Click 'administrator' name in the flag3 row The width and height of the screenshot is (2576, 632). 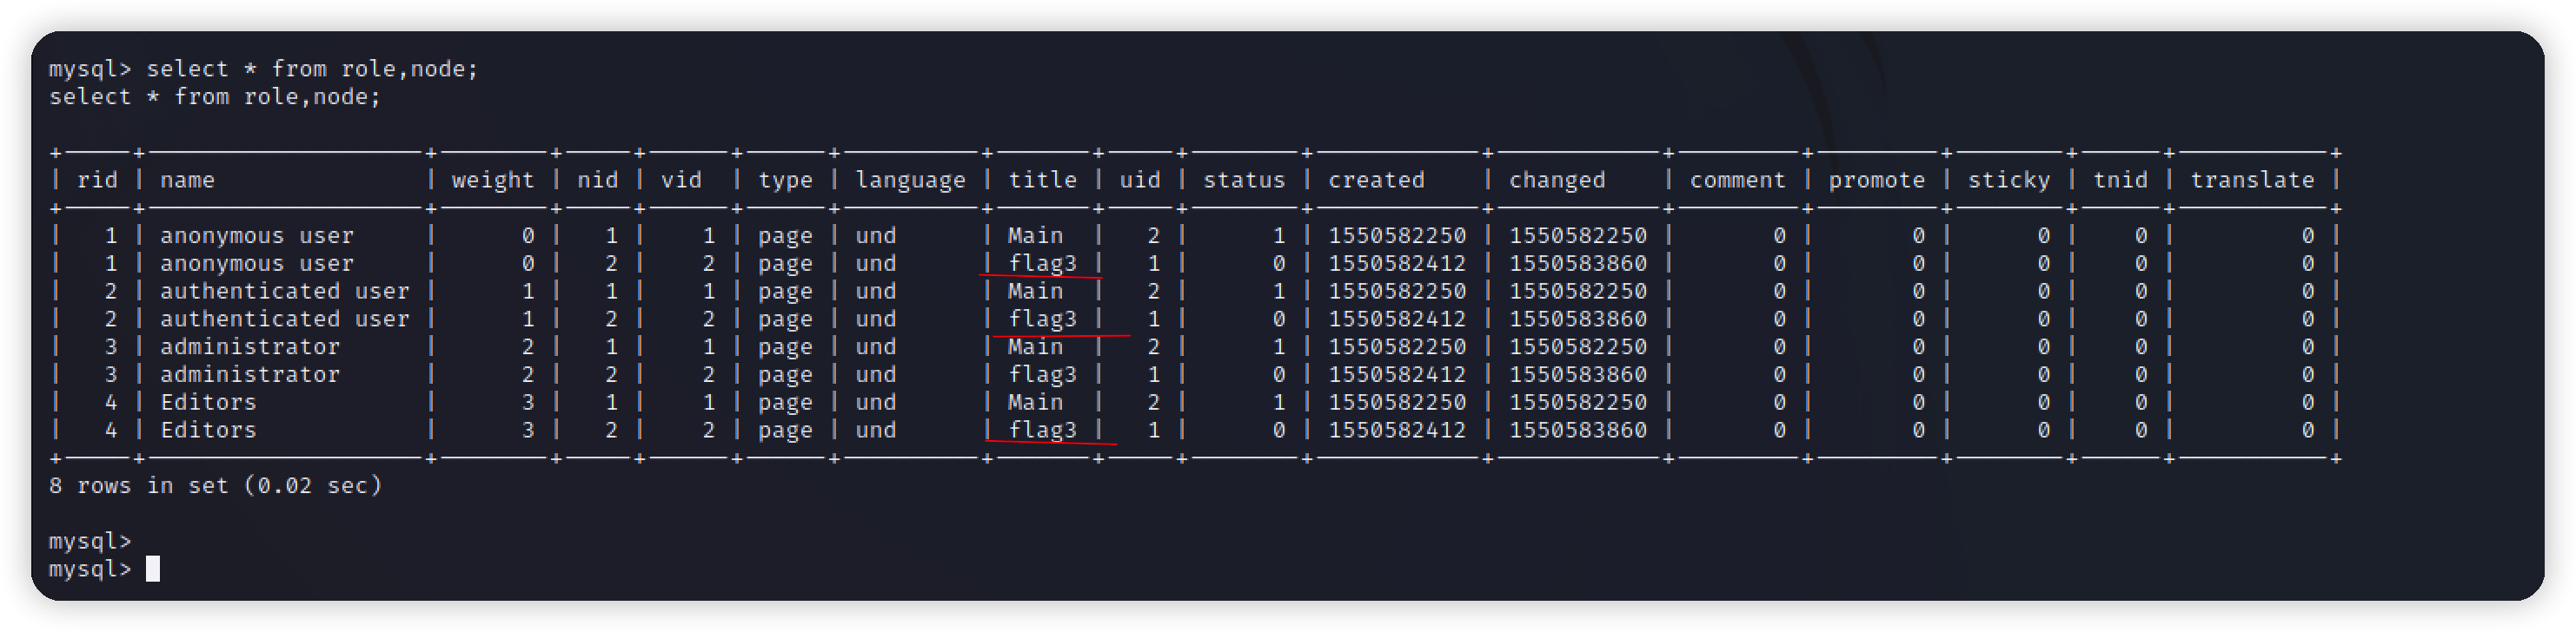250,374
